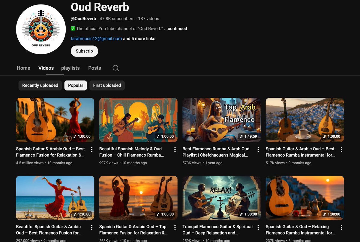This screenshot has width=360, height=242.
Task: Open options menu for 292,000 views video
Action: pos(92,227)
